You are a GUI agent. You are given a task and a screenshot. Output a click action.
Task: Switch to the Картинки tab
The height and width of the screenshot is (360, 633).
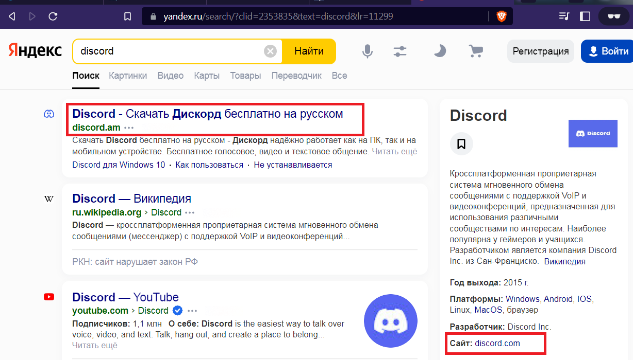pyautogui.click(x=128, y=76)
